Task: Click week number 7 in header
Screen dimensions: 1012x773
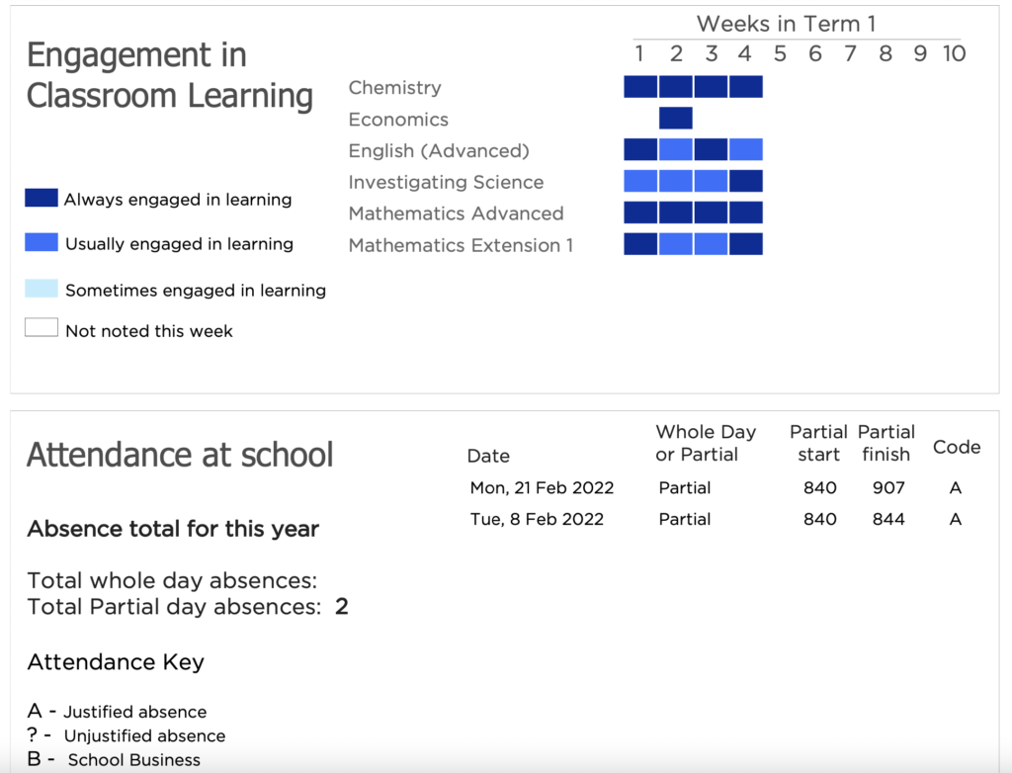Action: point(851,53)
